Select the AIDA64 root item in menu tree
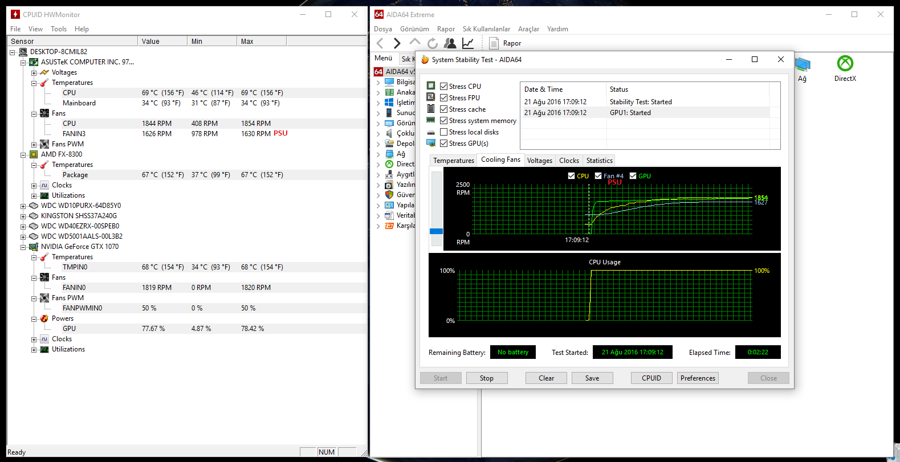The height and width of the screenshot is (462, 900). tap(394, 72)
